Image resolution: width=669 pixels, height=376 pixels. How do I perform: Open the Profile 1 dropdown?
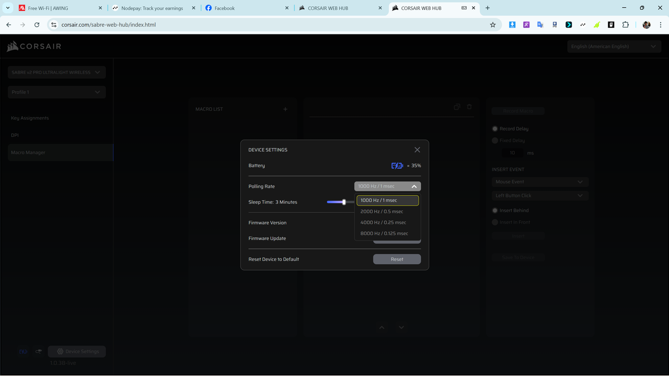tap(56, 92)
